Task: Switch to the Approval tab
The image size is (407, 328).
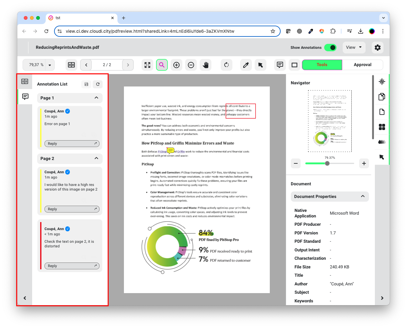Action: pyautogui.click(x=362, y=65)
